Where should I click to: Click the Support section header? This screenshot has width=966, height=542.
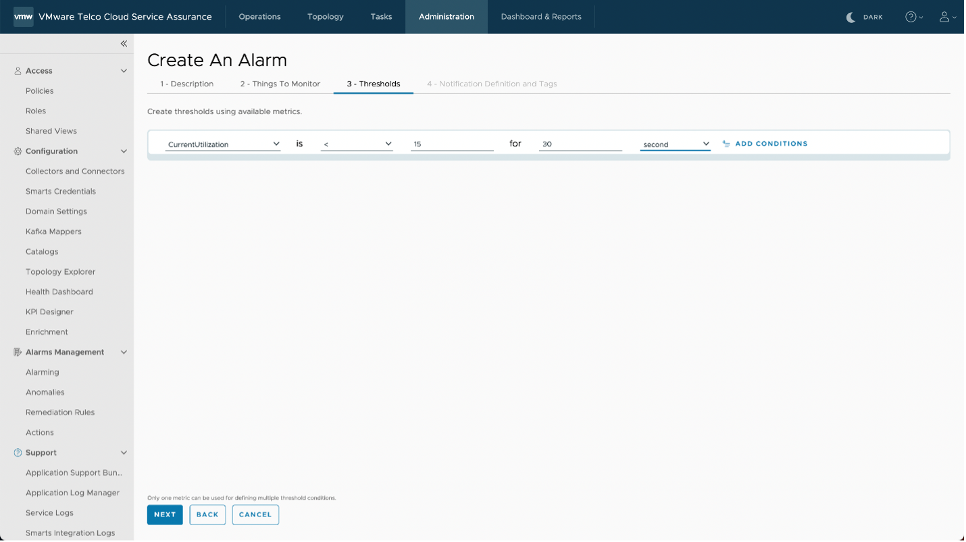tap(41, 453)
